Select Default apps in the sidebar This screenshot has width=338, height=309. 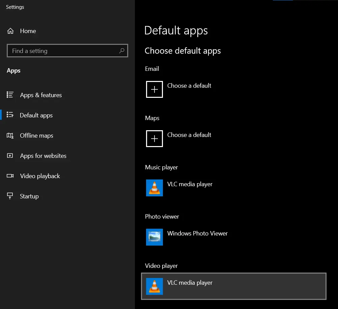click(36, 115)
